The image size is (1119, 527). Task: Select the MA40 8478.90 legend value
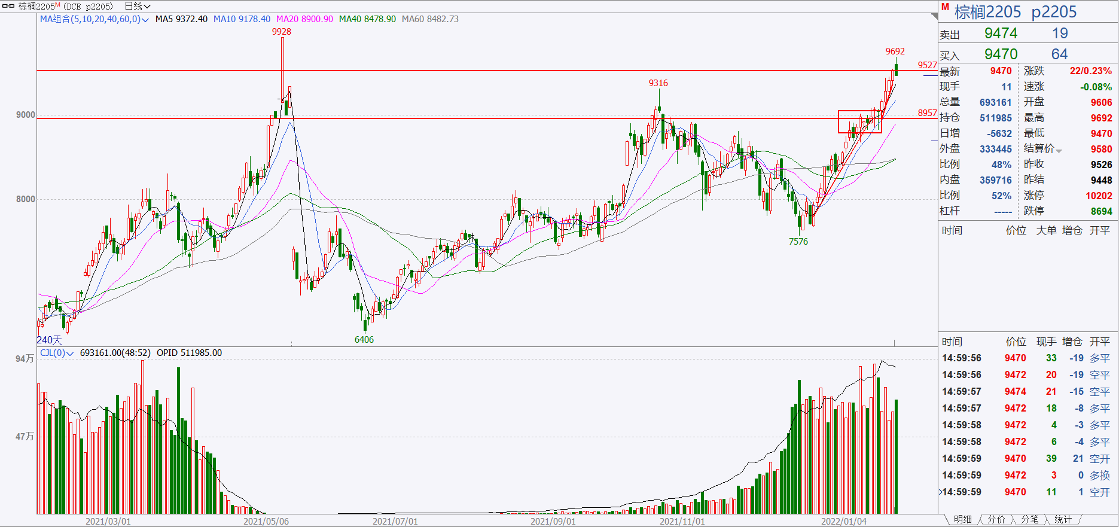coord(367,19)
